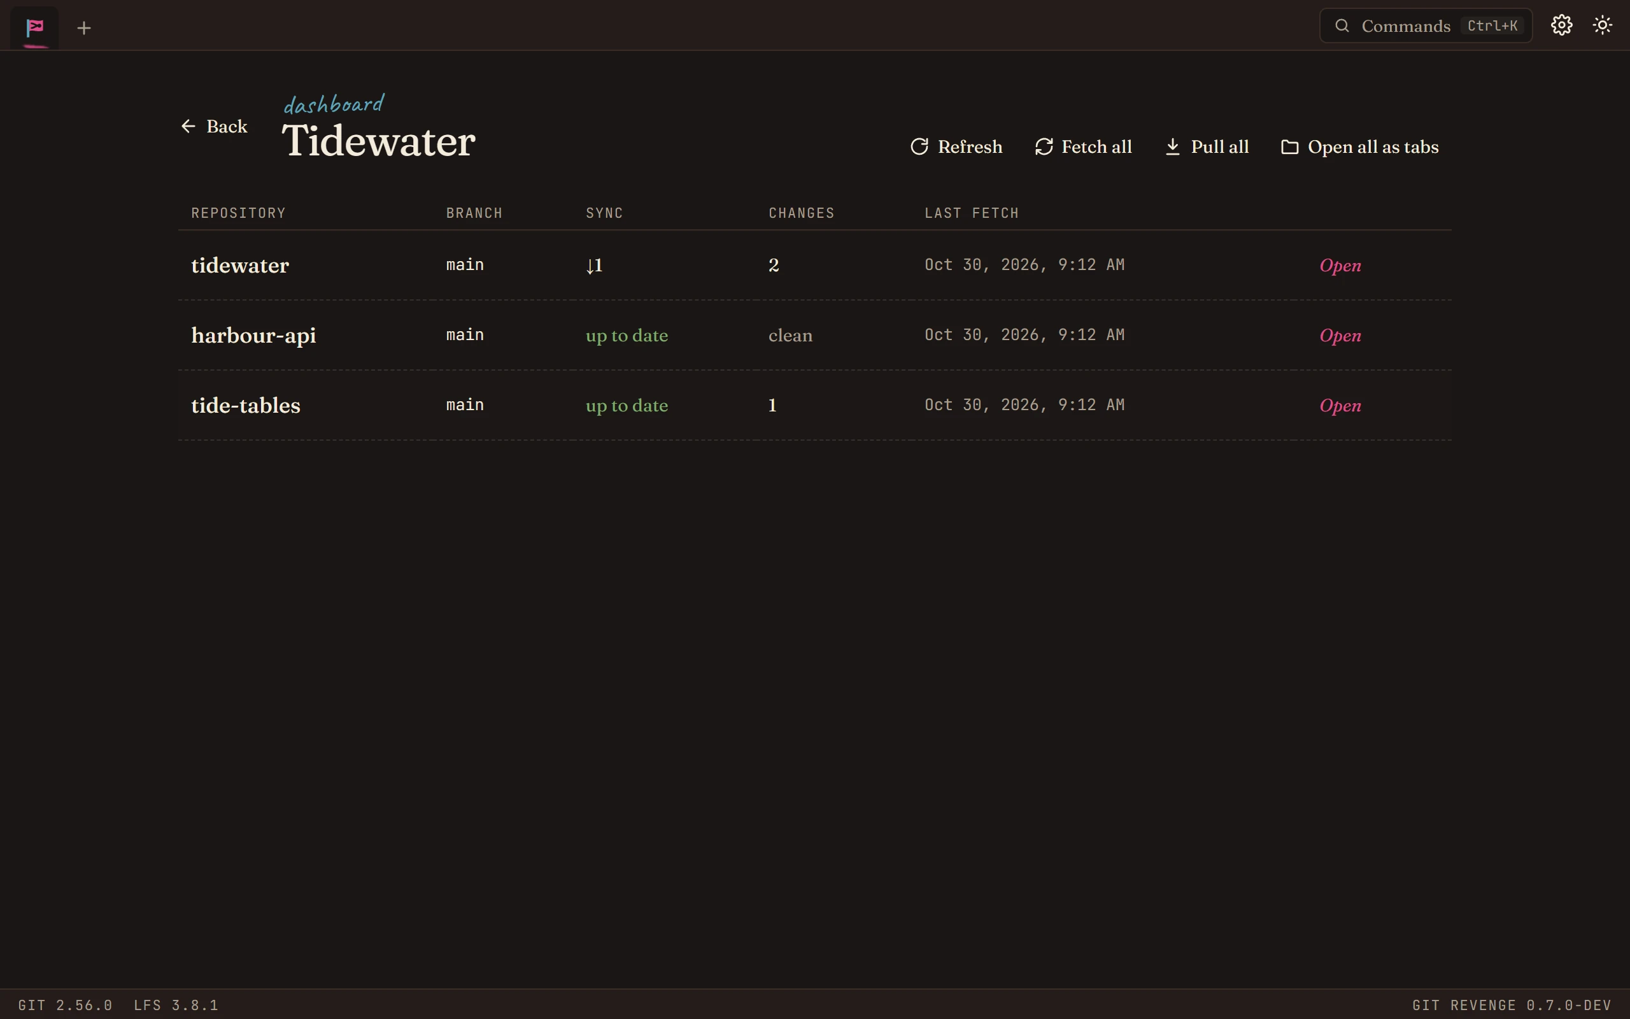Click the 'up to date' status of harbour-api

pyautogui.click(x=627, y=336)
